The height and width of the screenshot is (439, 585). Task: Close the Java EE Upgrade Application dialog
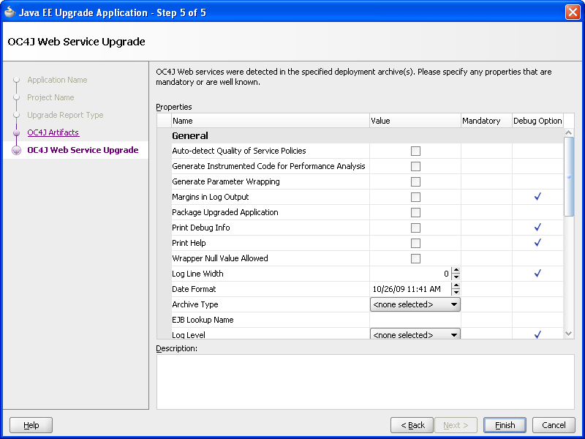(573, 12)
